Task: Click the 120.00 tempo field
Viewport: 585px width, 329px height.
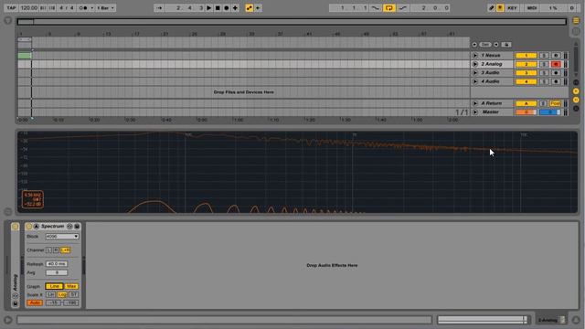Action: click(28, 8)
